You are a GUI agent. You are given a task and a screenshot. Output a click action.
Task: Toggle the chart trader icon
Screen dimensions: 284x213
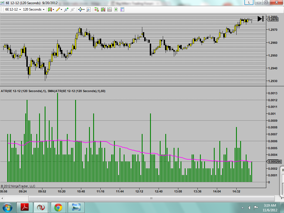pyautogui.click(x=97, y=9)
